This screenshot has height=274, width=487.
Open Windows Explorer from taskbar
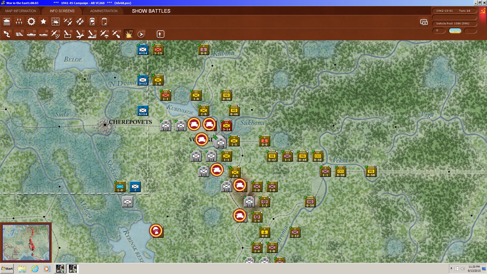click(22, 269)
